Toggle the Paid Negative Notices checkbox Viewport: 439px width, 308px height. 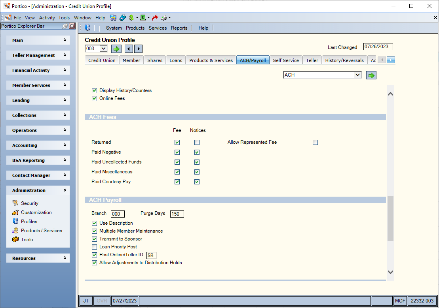[x=197, y=152]
